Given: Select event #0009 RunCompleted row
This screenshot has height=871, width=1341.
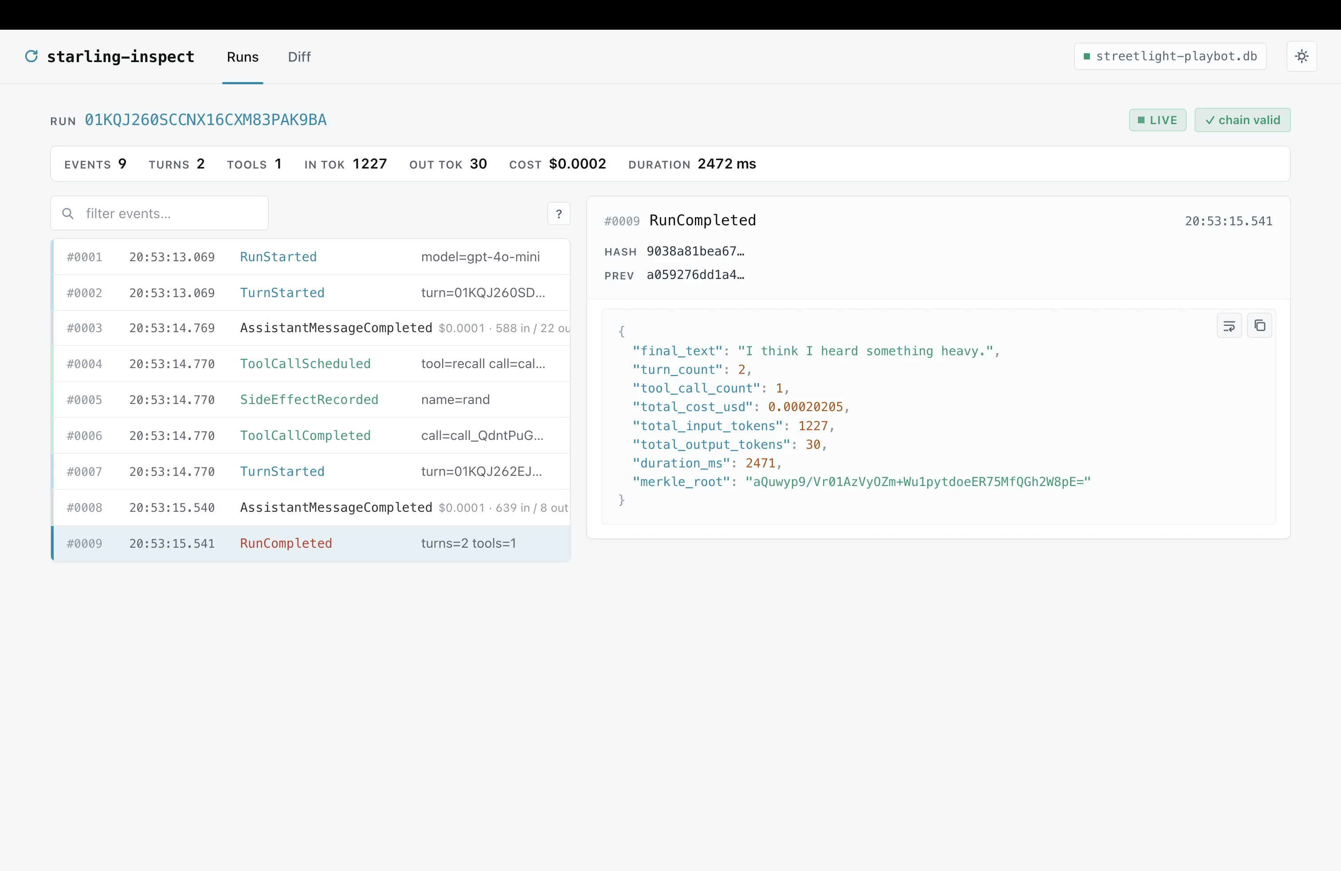Looking at the screenshot, I should [311, 544].
